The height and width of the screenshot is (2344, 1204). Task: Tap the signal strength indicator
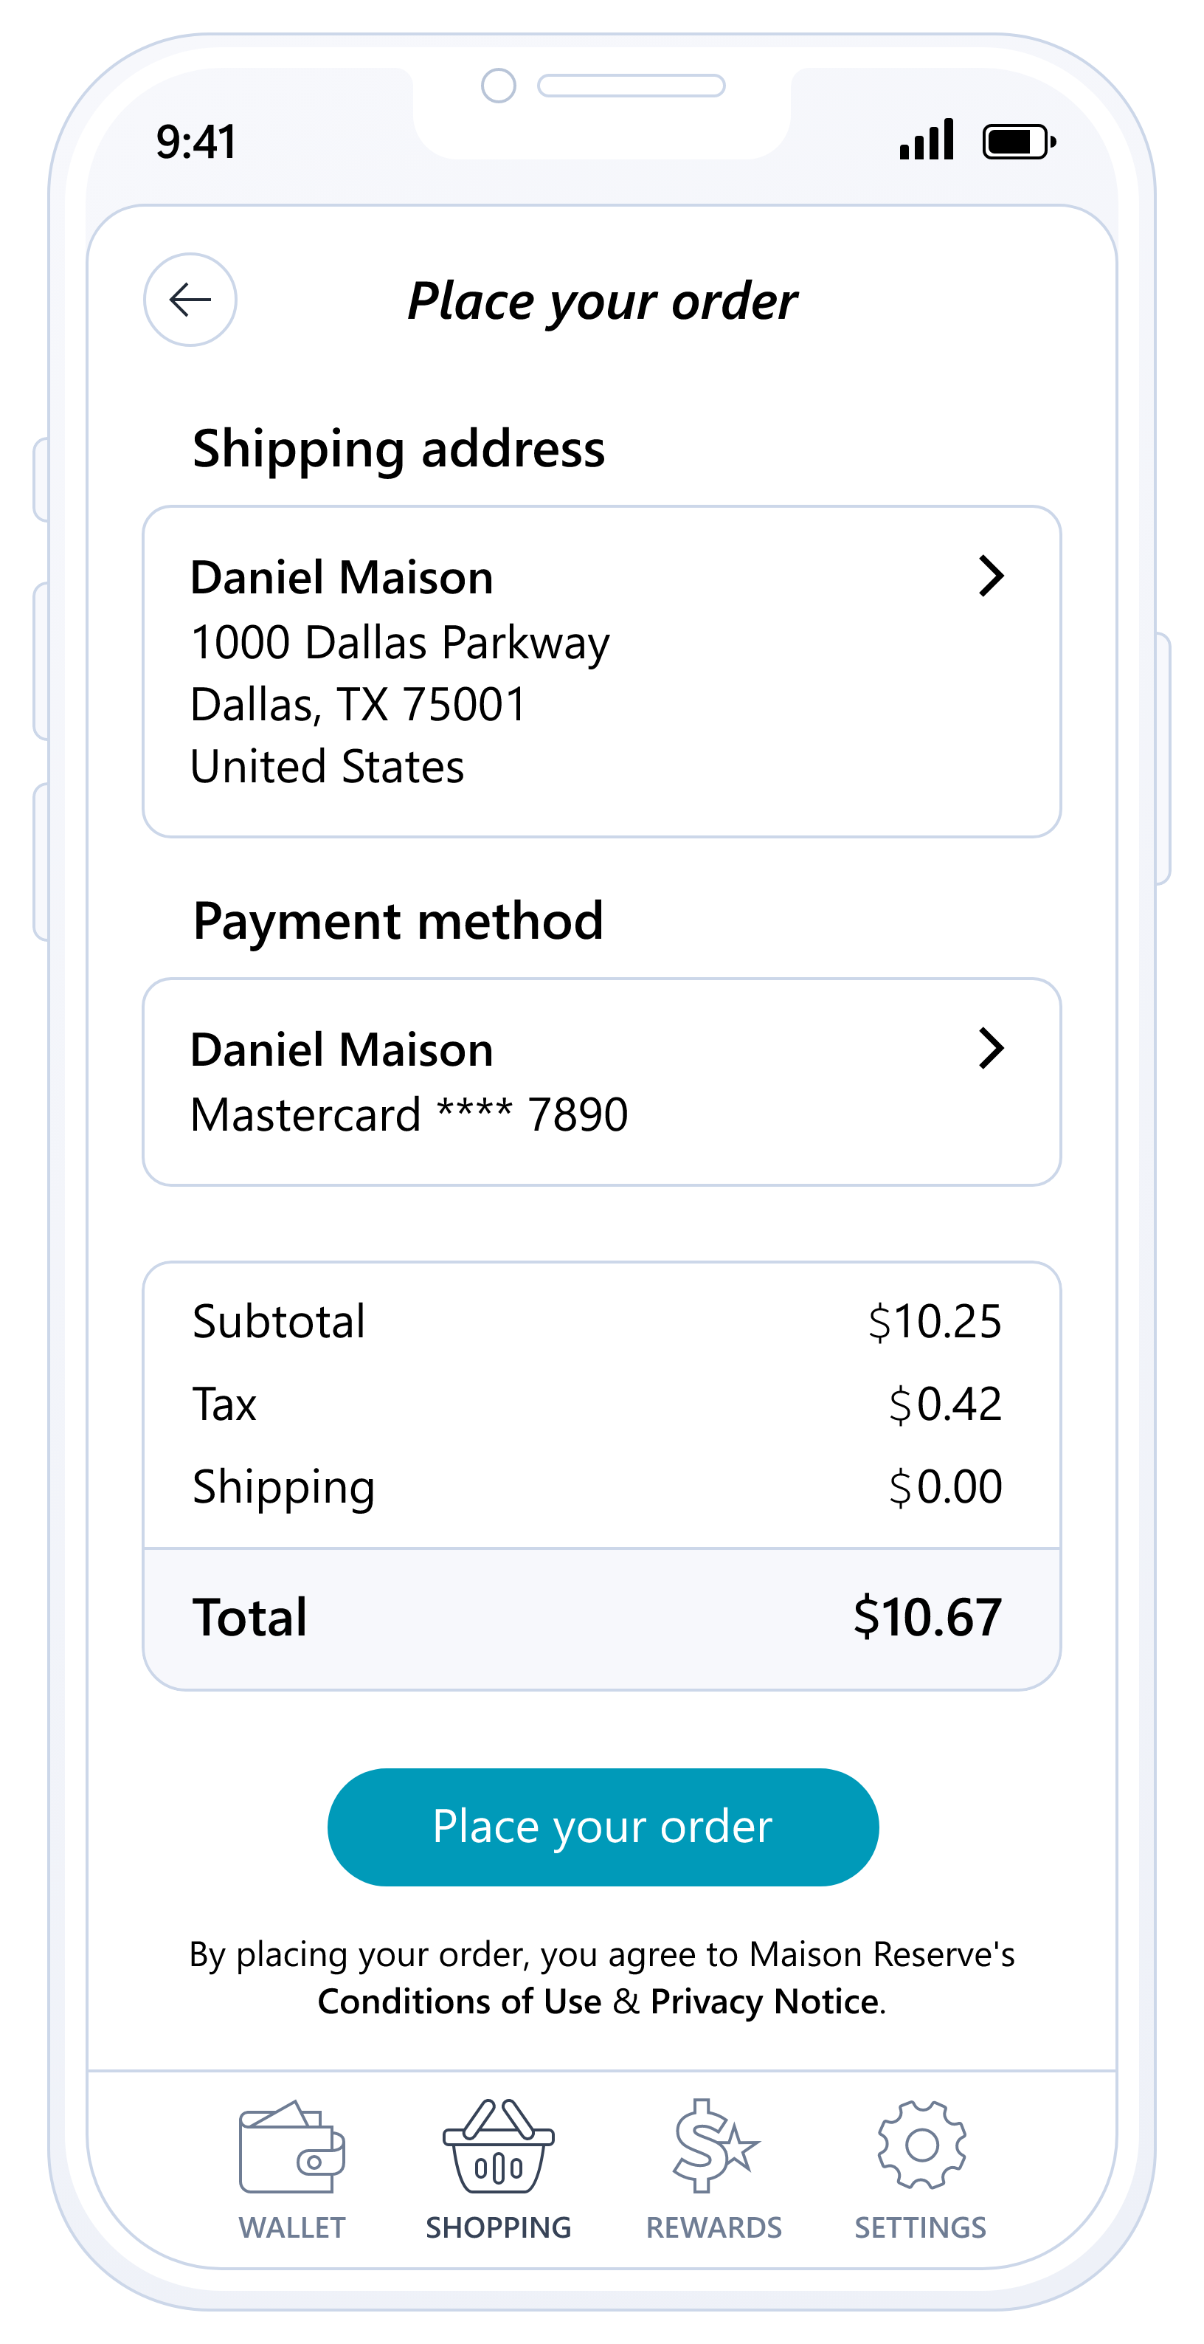pyautogui.click(x=926, y=140)
